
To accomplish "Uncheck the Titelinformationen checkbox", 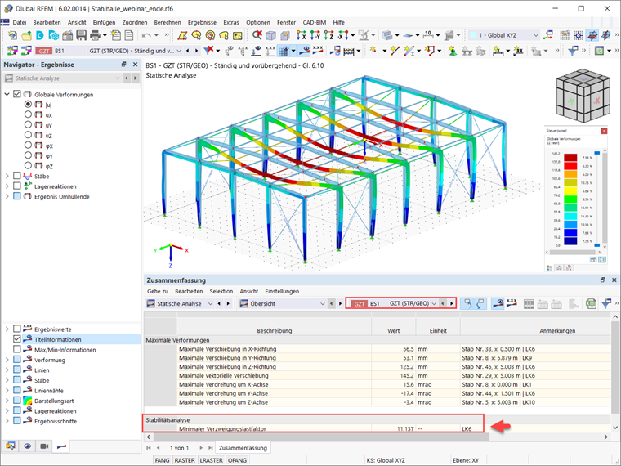I will coord(17,339).
